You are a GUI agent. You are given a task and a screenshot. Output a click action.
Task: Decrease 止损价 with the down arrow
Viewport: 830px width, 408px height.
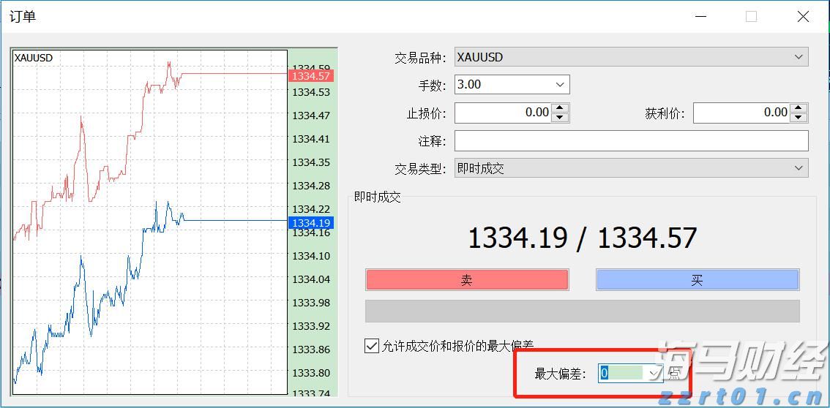[x=560, y=117]
